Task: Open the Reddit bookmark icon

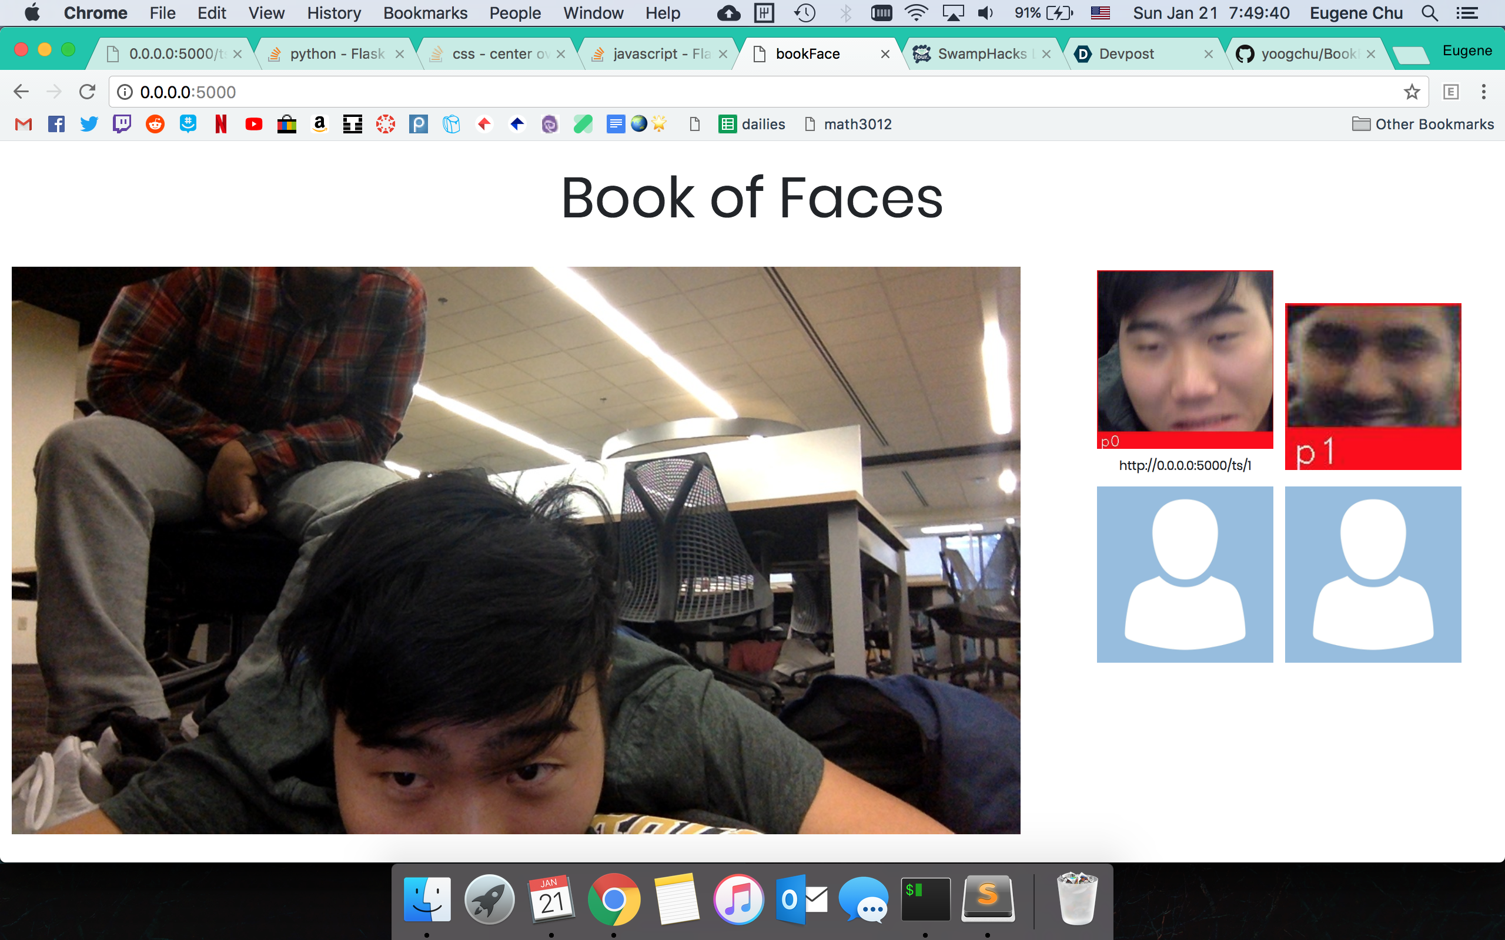Action: tap(155, 125)
